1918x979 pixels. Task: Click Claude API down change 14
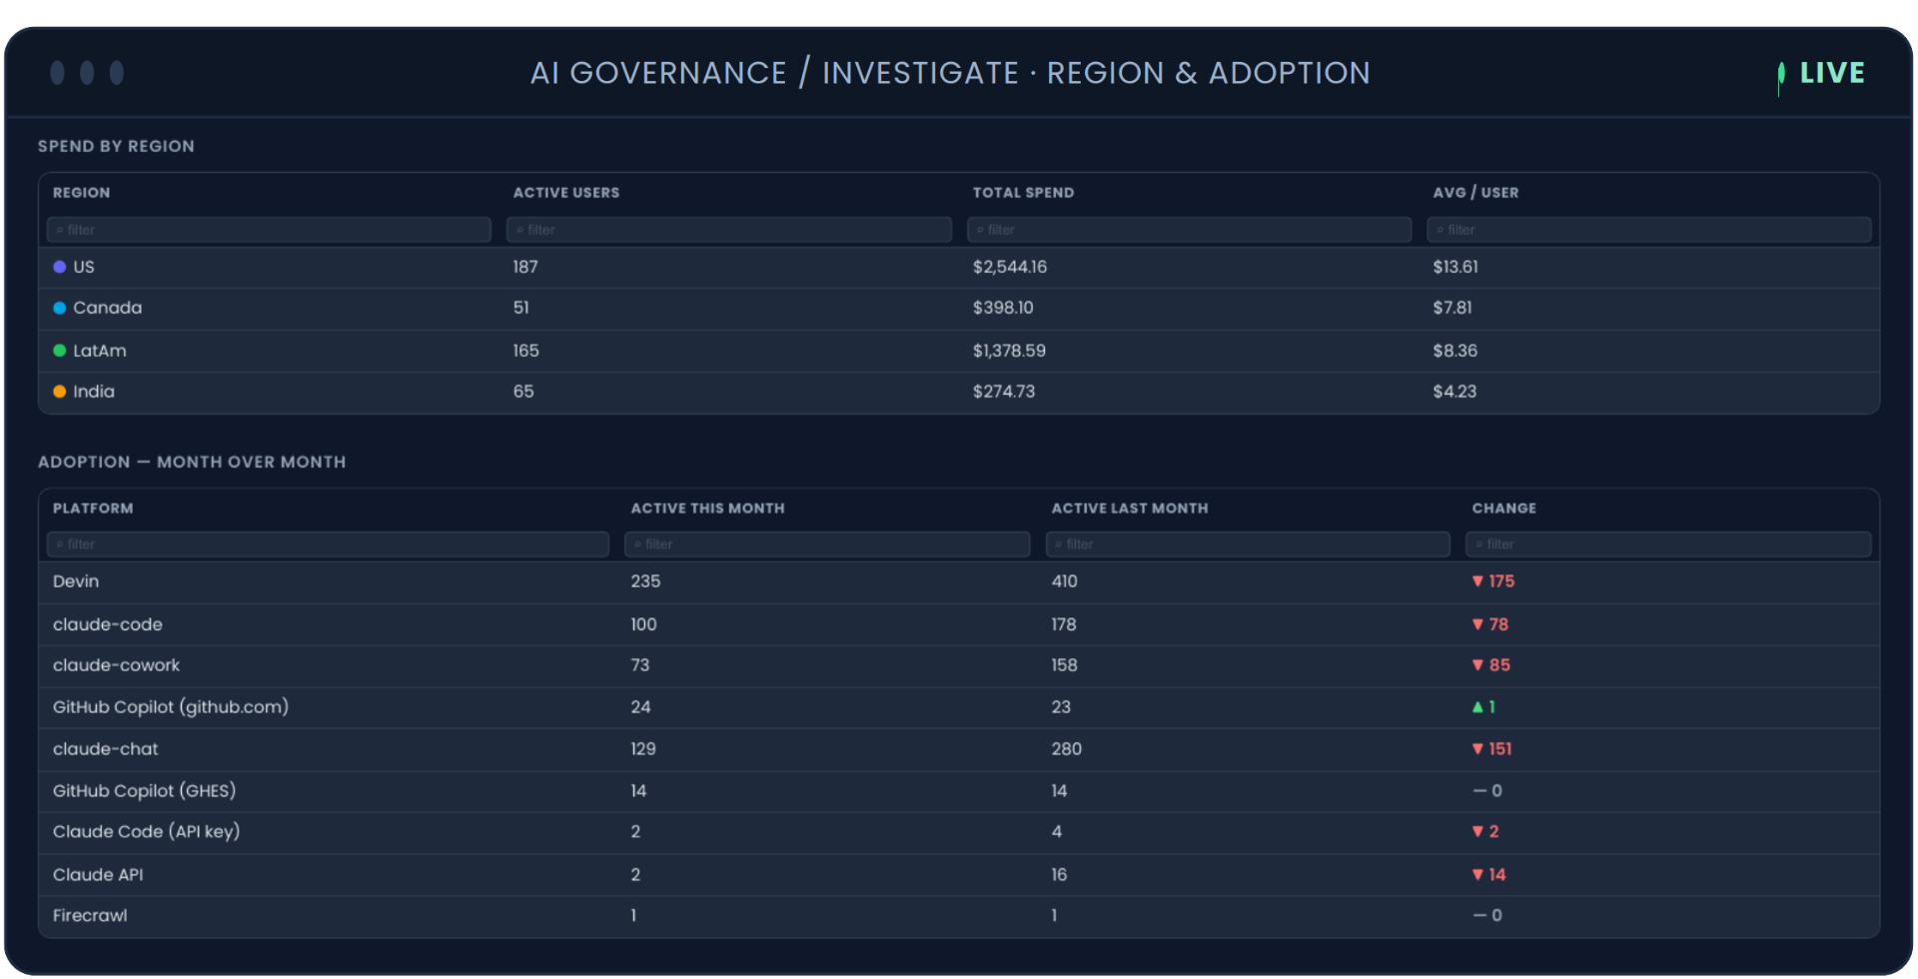(1489, 875)
